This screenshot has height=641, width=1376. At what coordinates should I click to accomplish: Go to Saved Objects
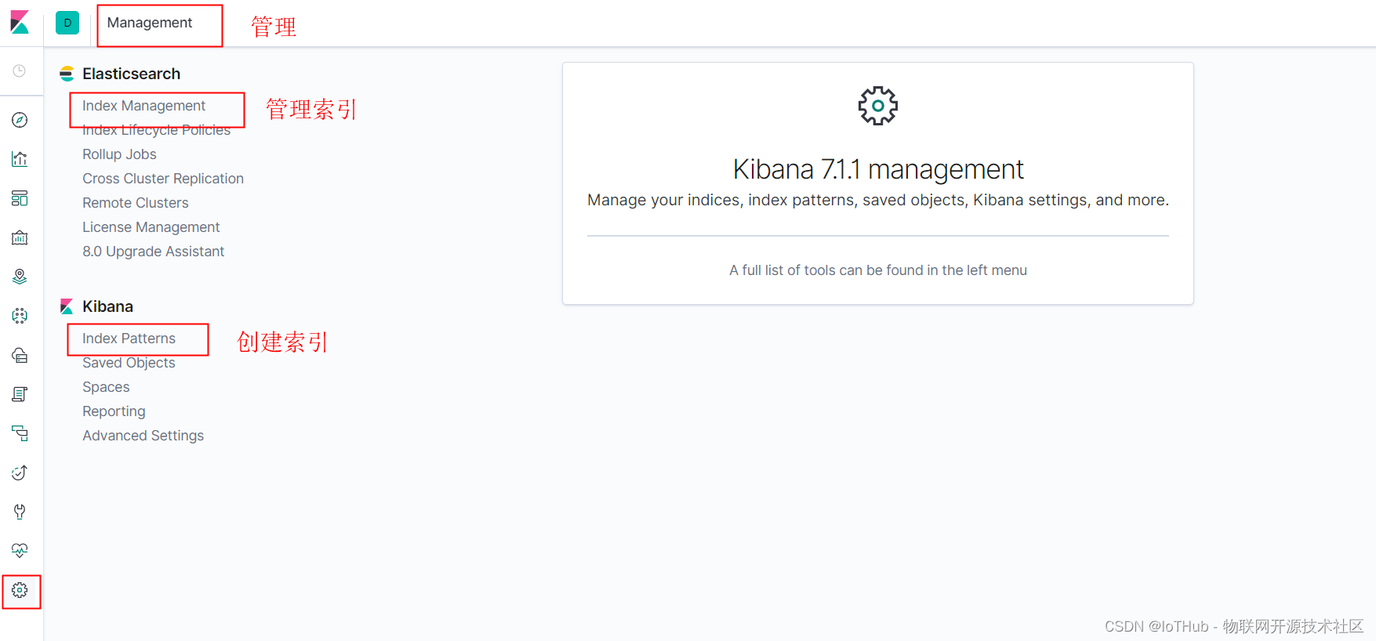pos(129,363)
